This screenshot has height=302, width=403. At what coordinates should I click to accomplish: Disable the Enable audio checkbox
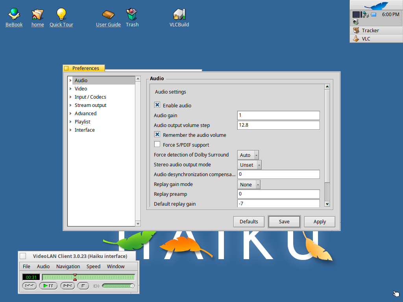coord(157,105)
